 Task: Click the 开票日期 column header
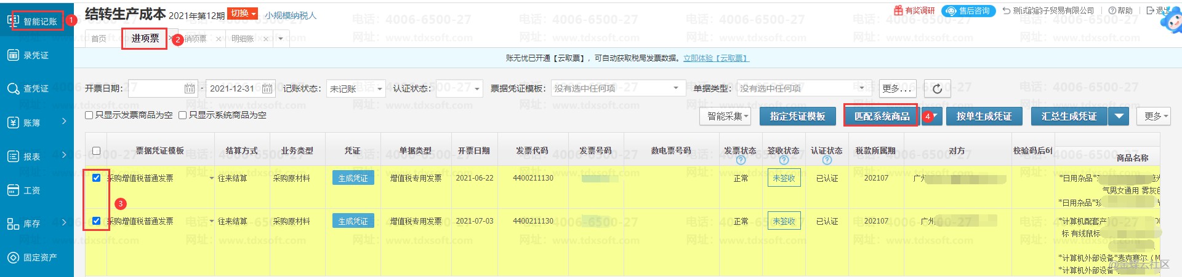point(473,150)
